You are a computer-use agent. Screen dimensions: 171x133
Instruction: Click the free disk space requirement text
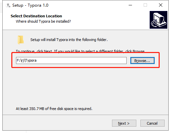(x=54, y=109)
